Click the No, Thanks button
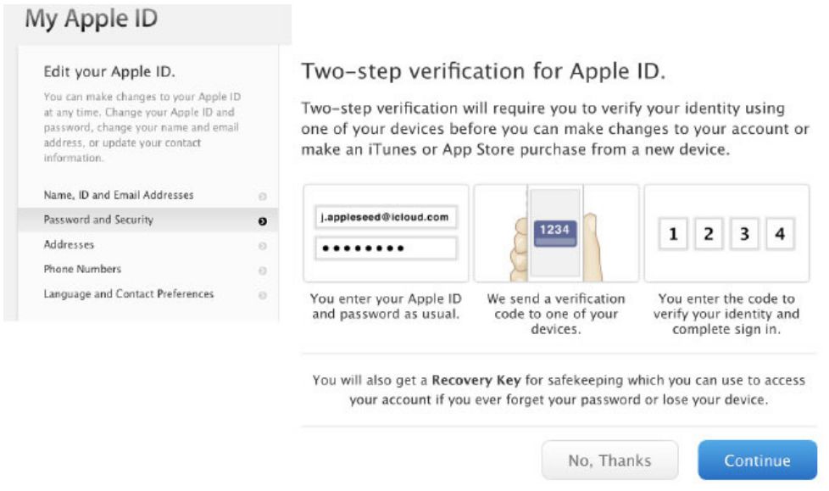 pos(609,460)
